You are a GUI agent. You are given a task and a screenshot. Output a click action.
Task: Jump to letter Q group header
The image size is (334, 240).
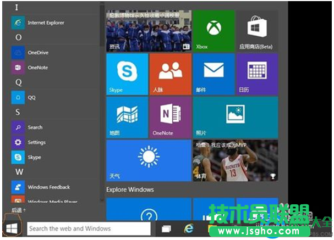click(18, 82)
